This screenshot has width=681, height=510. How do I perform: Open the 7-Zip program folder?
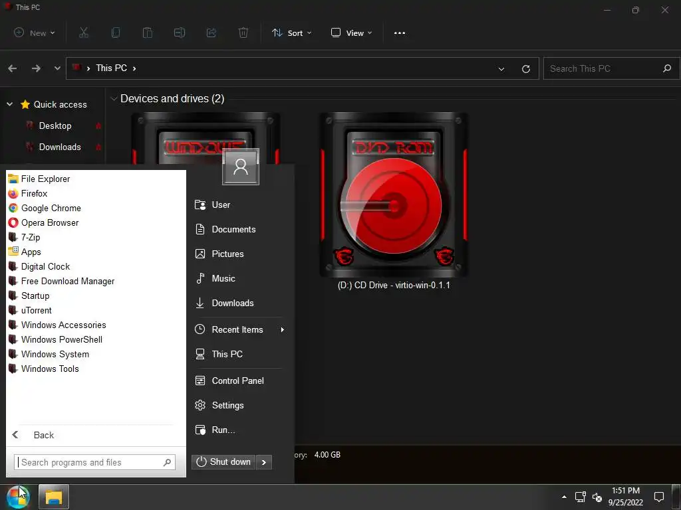click(25, 237)
